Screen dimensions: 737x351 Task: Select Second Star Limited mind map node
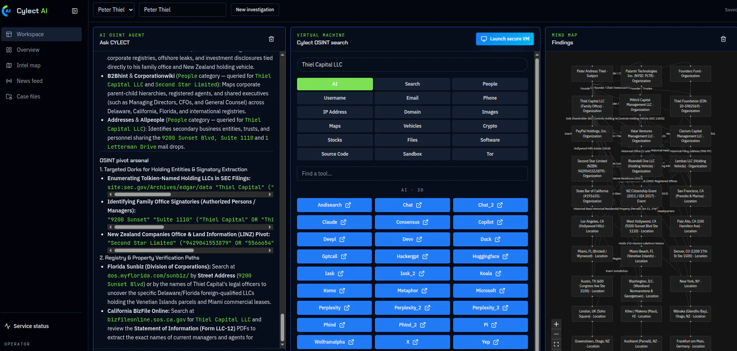592,168
